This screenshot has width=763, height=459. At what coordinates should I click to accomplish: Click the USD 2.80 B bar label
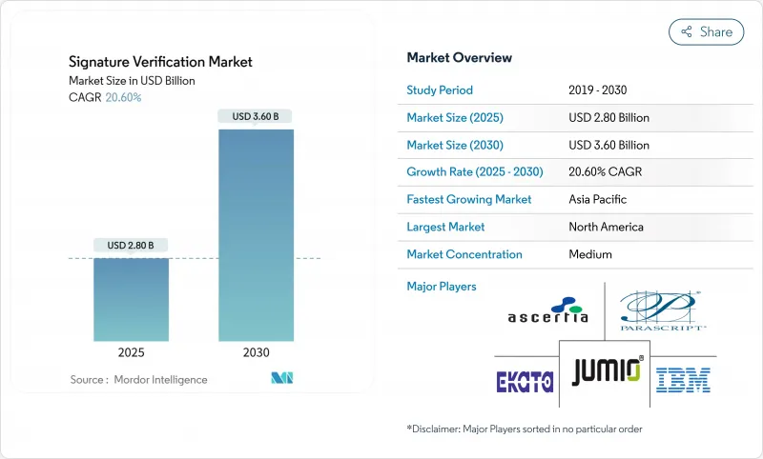click(x=131, y=245)
